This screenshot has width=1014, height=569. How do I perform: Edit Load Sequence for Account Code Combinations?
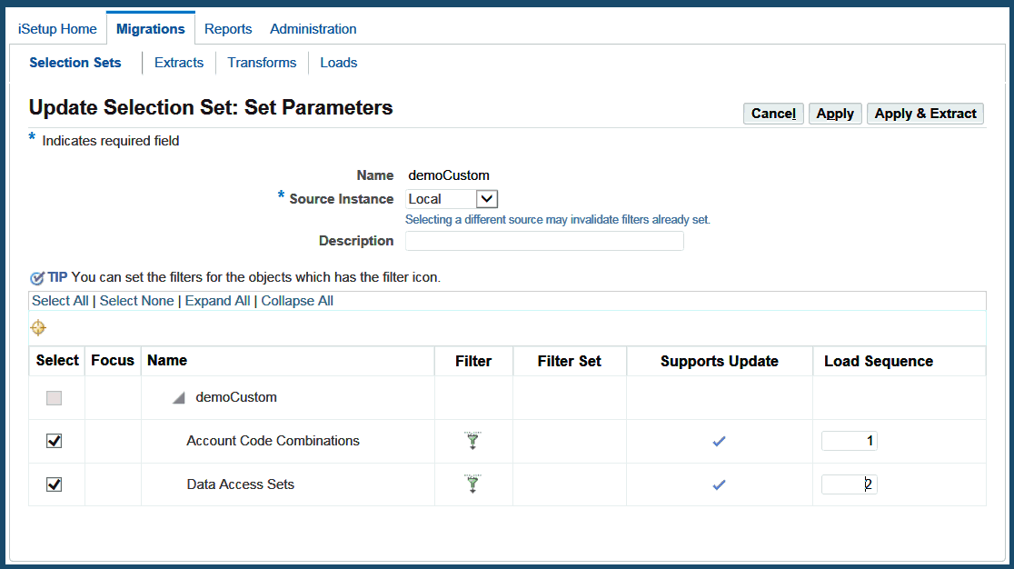click(x=849, y=441)
